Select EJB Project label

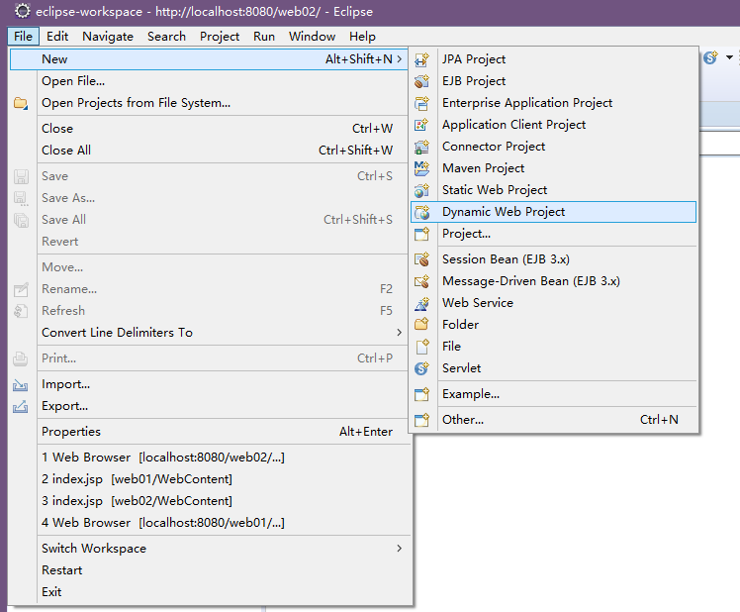474,81
